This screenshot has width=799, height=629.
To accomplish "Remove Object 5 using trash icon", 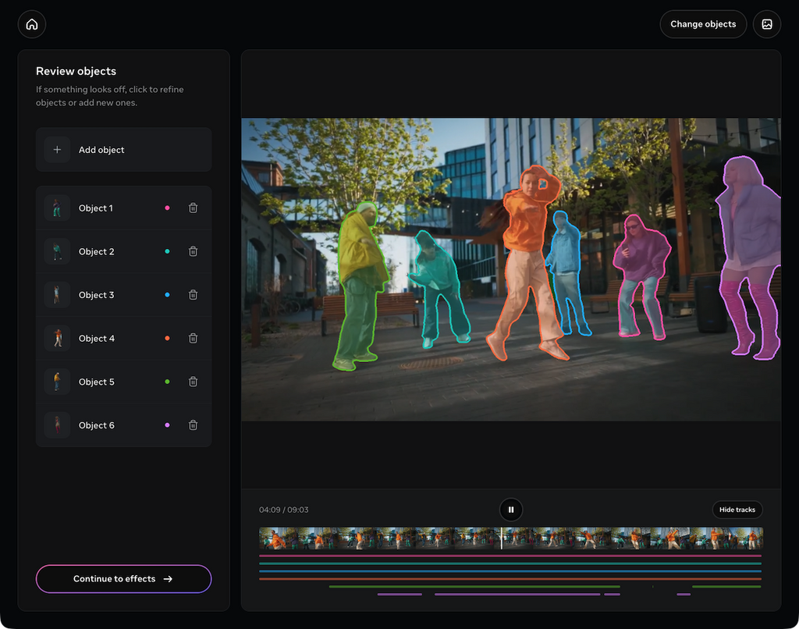I will [193, 382].
